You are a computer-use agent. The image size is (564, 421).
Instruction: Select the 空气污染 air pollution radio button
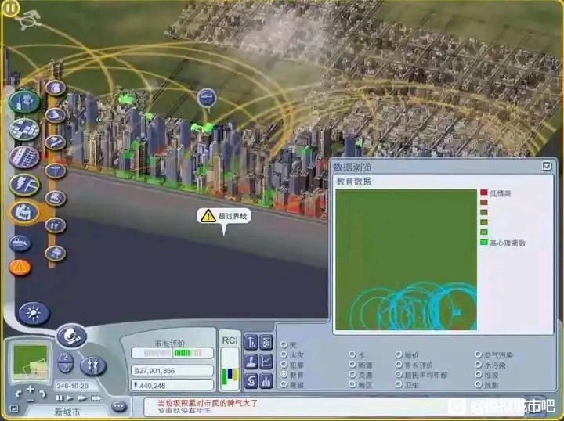click(x=478, y=354)
